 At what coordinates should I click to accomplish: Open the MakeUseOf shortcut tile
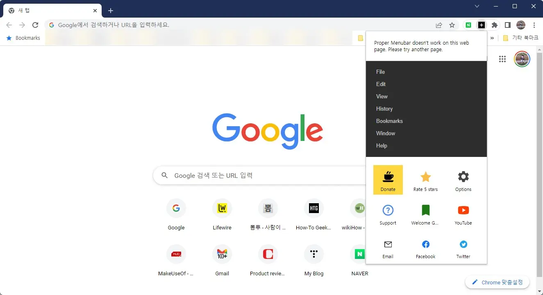[x=176, y=260]
